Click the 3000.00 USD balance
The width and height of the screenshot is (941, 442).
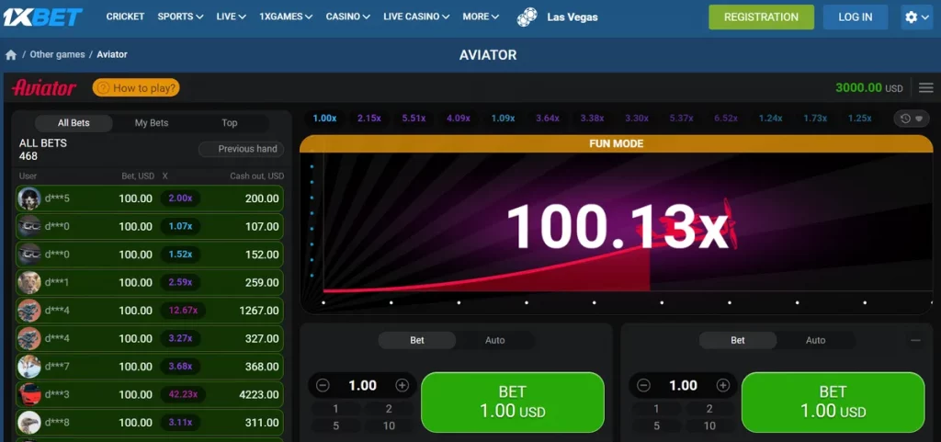[868, 88]
